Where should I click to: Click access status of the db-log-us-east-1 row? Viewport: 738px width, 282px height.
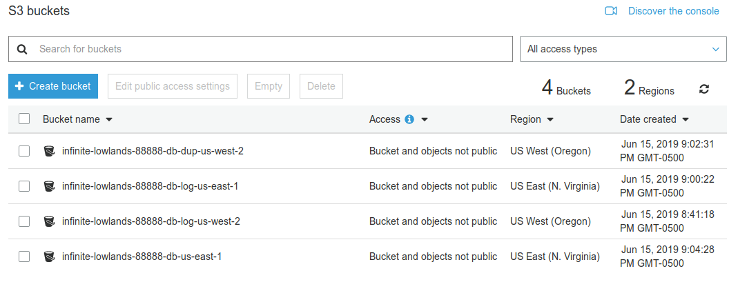point(433,186)
